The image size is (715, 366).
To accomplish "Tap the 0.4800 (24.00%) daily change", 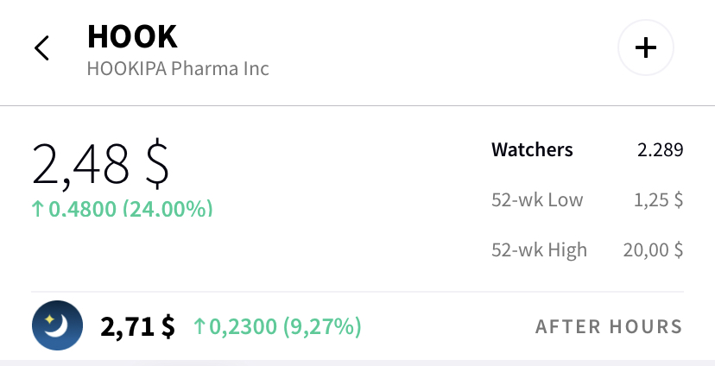I will (130, 209).
